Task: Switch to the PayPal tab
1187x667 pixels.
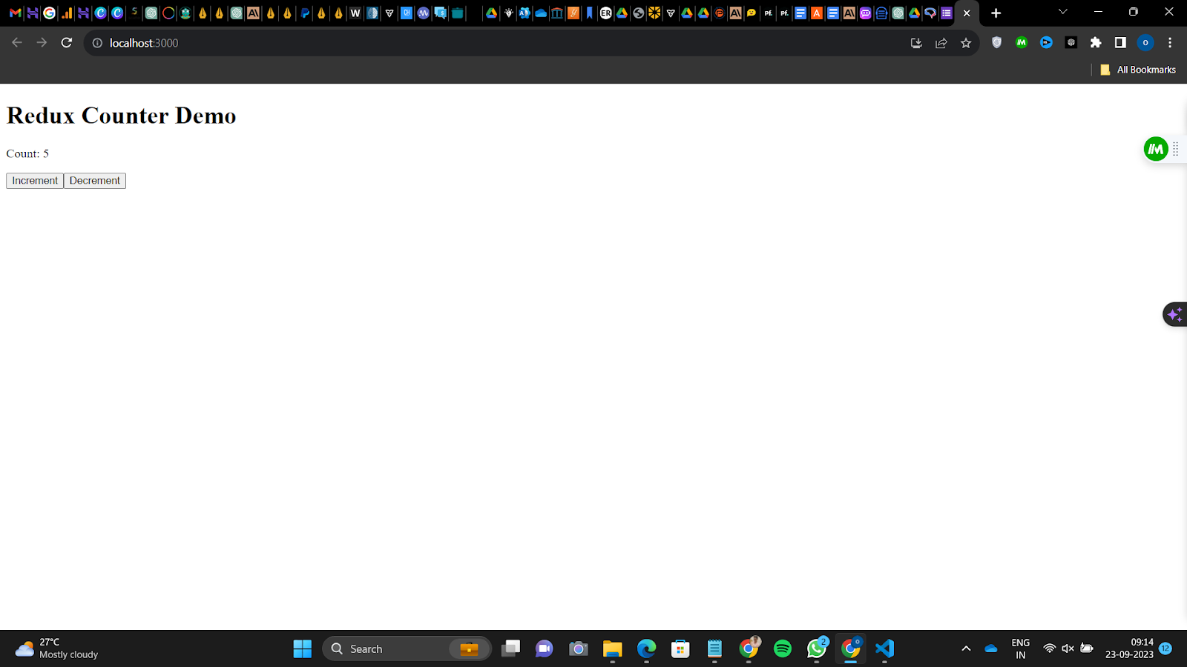Action: pyautogui.click(x=305, y=13)
